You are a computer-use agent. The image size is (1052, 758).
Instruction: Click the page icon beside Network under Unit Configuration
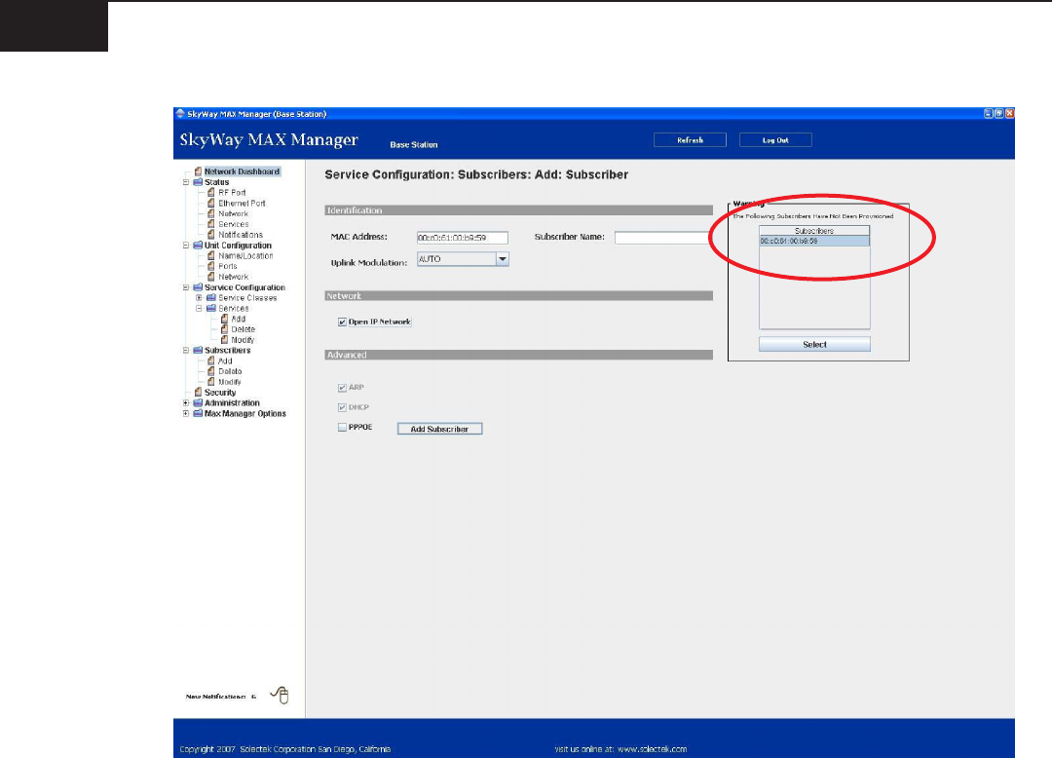(211, 277)
